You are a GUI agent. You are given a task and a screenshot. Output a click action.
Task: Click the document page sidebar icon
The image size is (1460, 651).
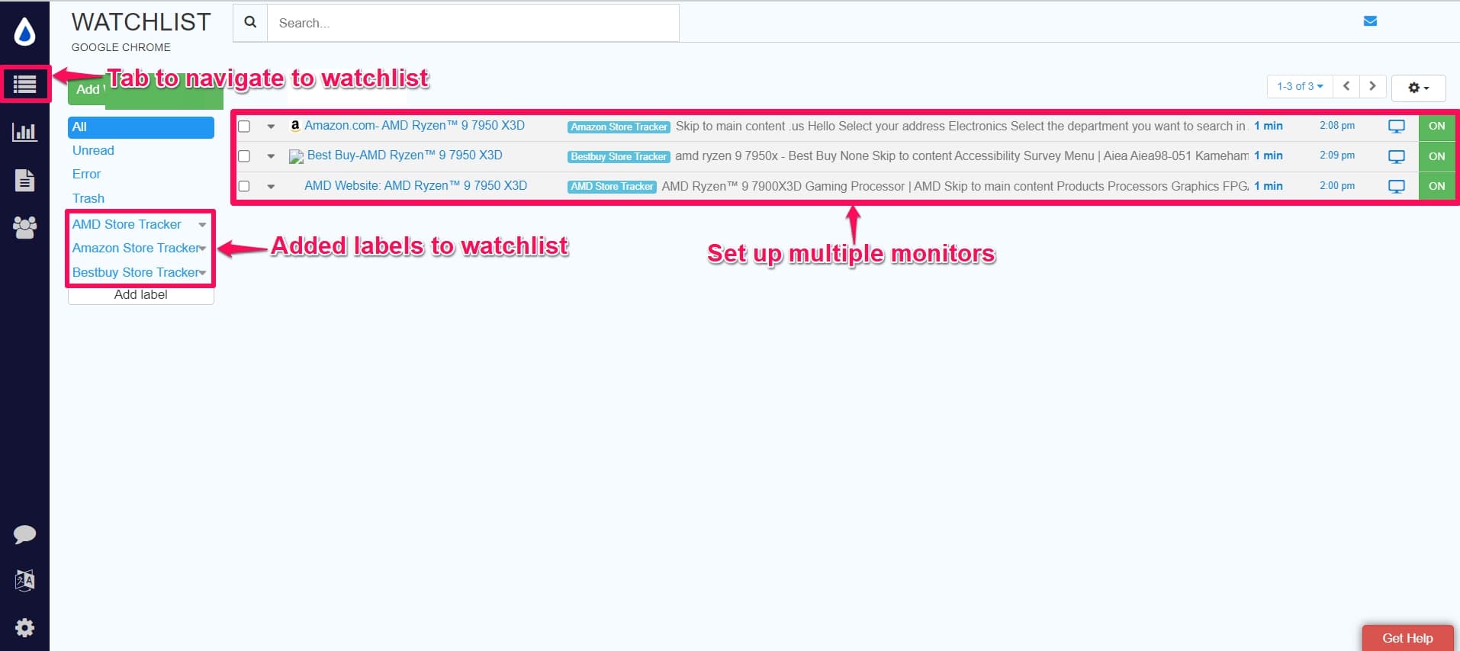click(x=24, y=180)
